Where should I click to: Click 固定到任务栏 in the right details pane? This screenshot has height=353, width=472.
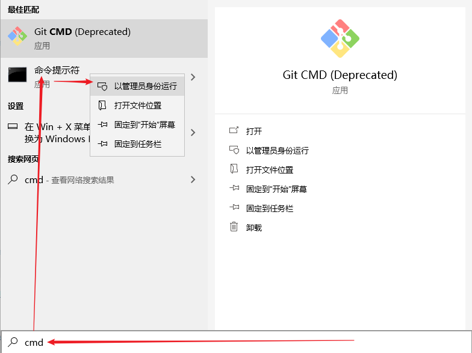coord(270,208)
